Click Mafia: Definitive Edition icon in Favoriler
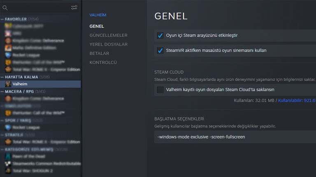Viewport: 316px width, 177px height. pyautogui.click(x=8, y=48)
